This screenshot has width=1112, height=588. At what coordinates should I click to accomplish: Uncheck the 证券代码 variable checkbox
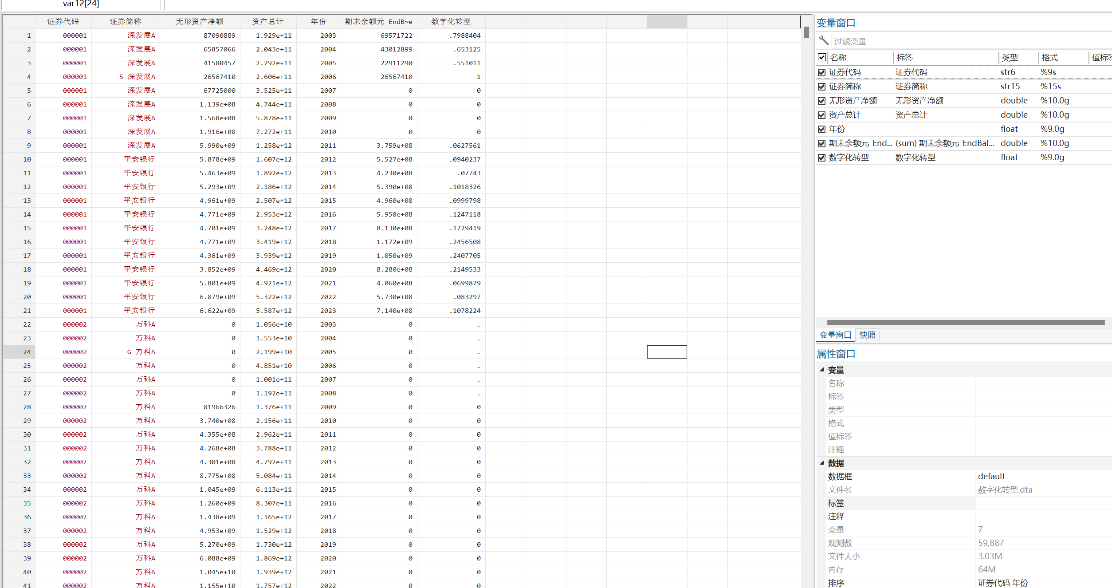[x=822, y=72]
